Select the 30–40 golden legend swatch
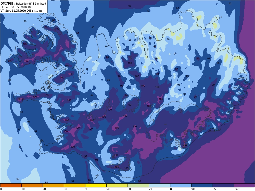This screenshot has width=255, height=191. (x=74, y=185)
